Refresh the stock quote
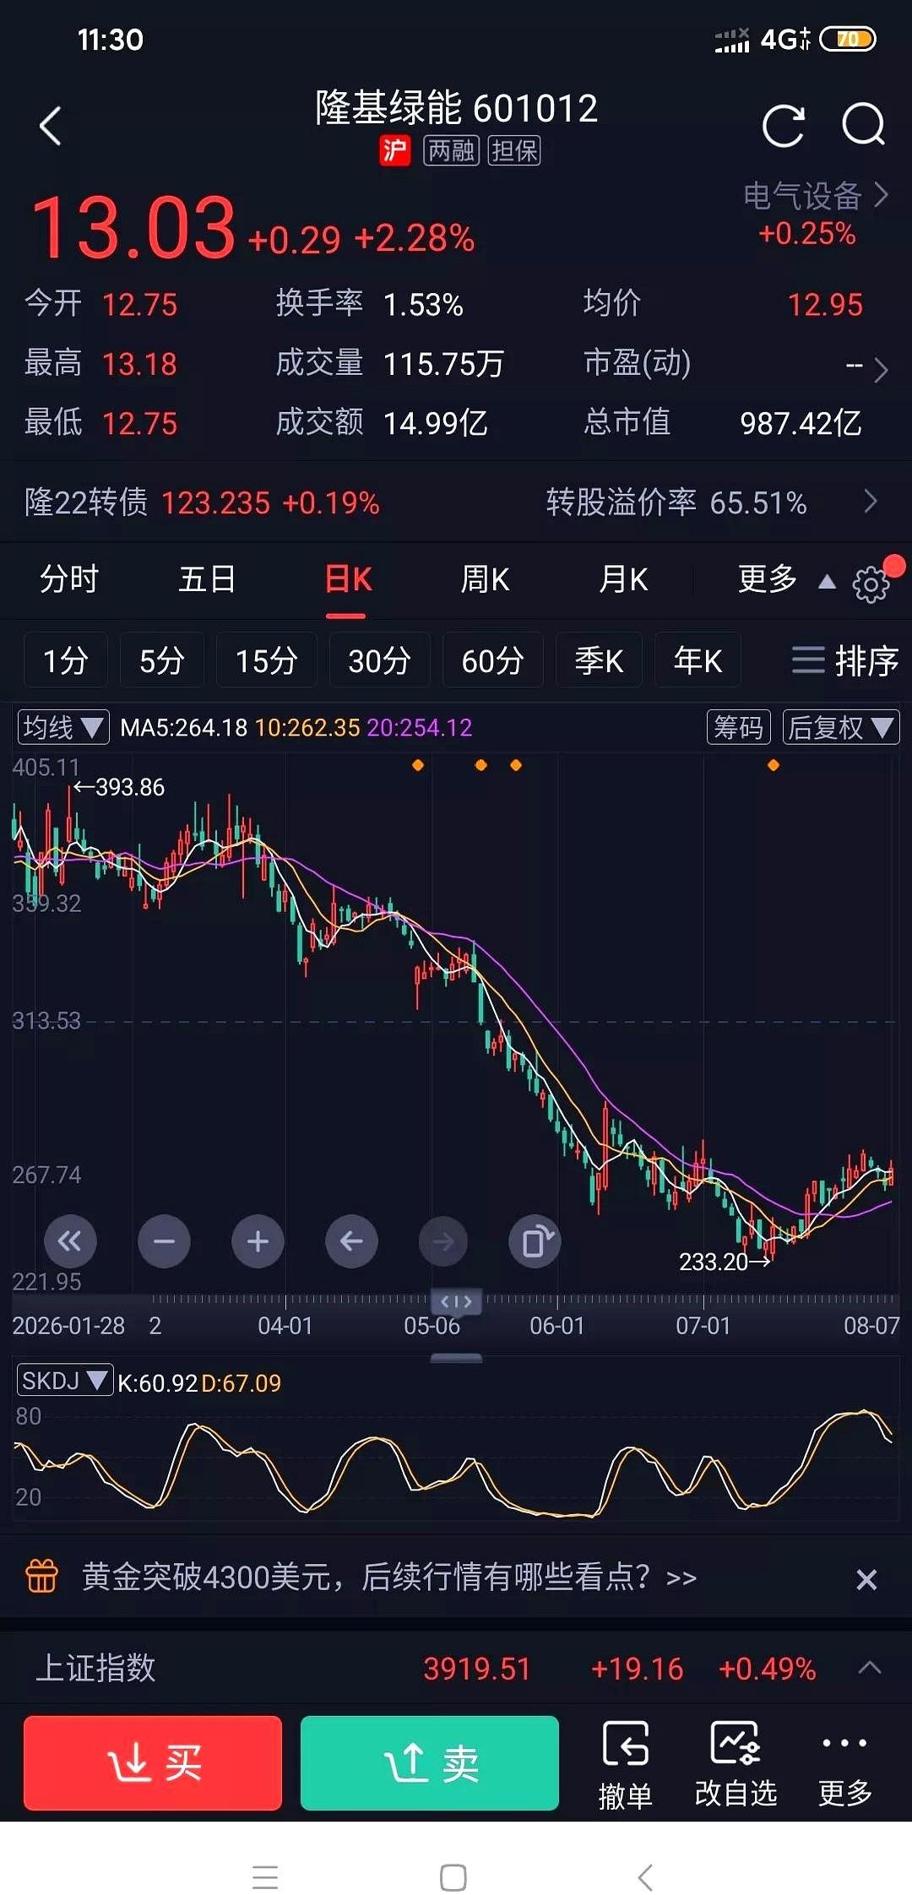 [783, 126]
